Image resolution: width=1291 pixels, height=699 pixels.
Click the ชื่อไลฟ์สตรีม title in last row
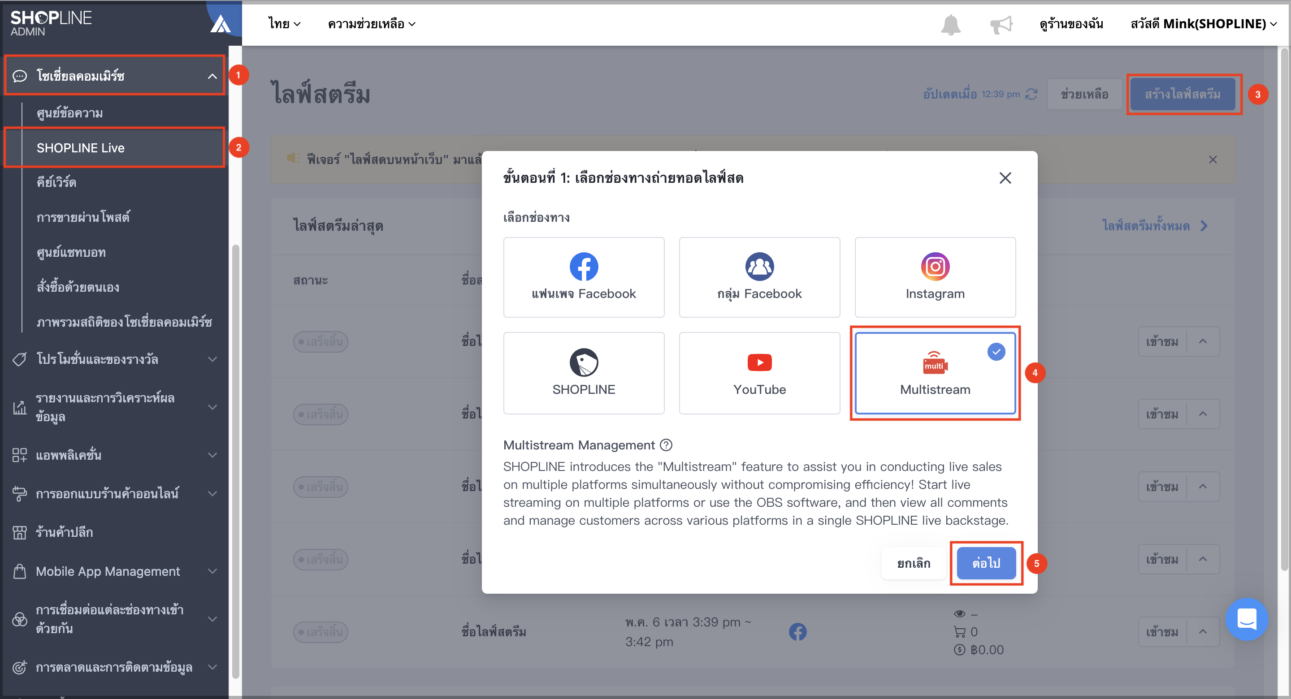pyautogui.click(x=494, y=631)
